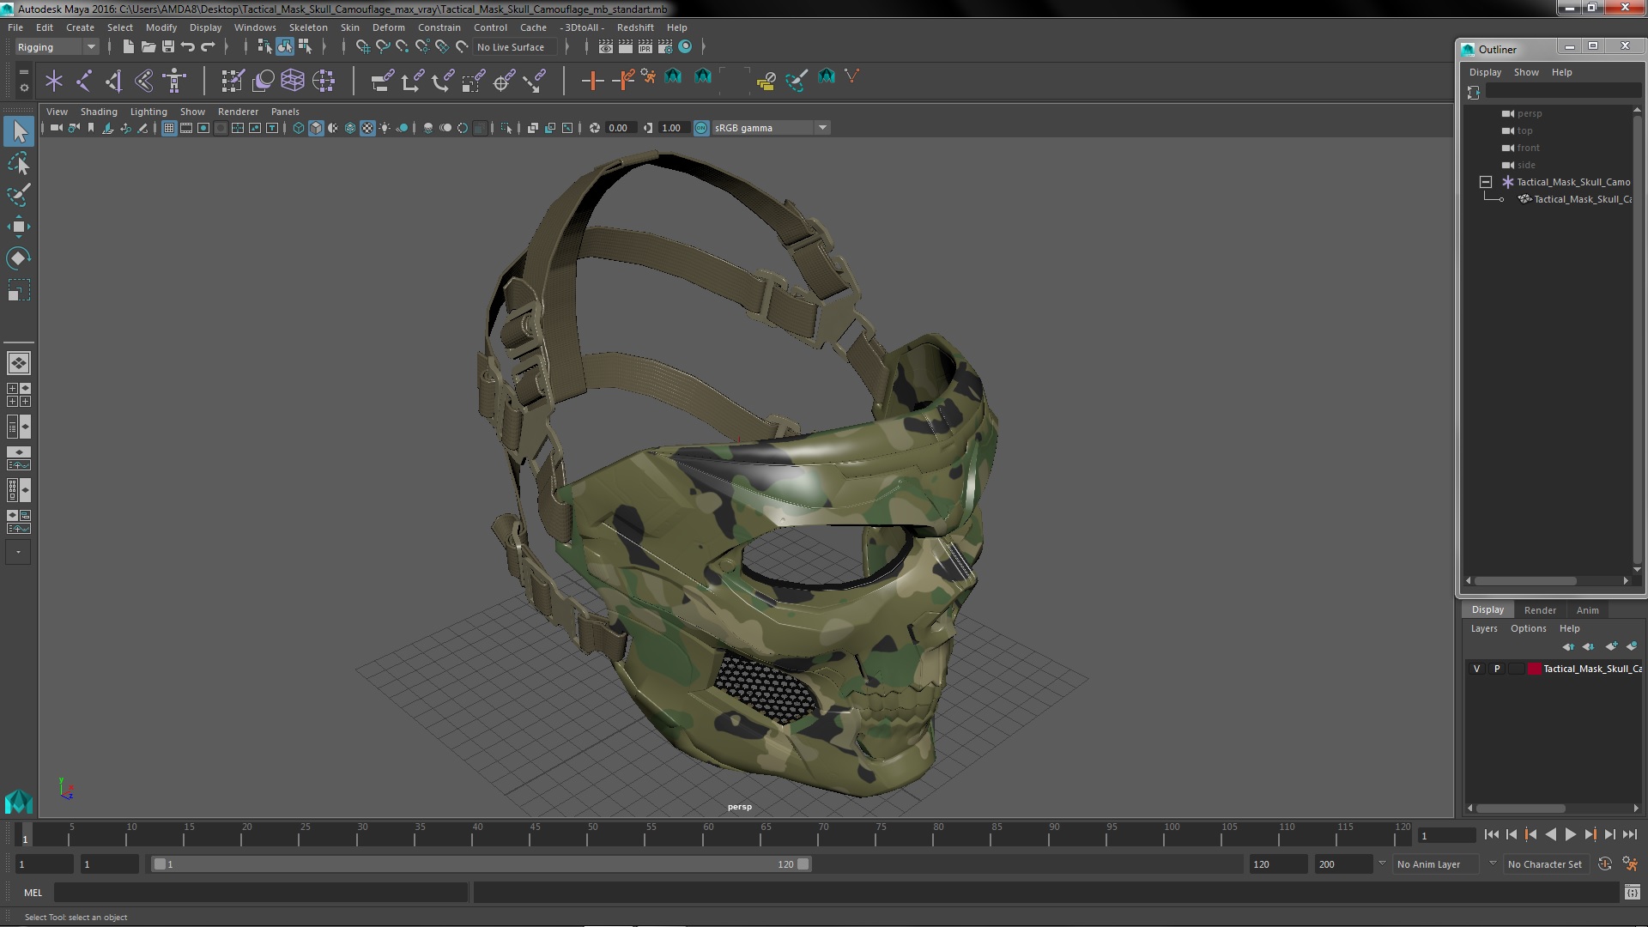Click the Set Key plus shelf icon

click(592, 81)
